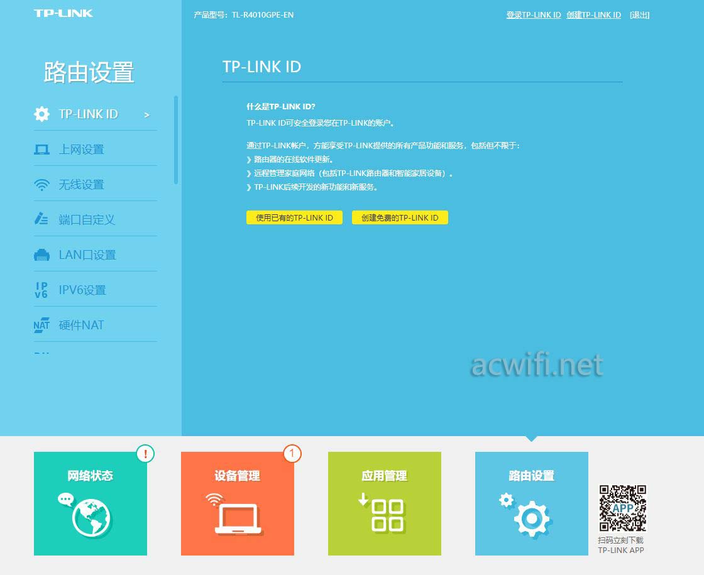The height and width of the screenshot is (575, 704).
Task: Click the TP-LINK APP QR code
Action: point(623,508)
